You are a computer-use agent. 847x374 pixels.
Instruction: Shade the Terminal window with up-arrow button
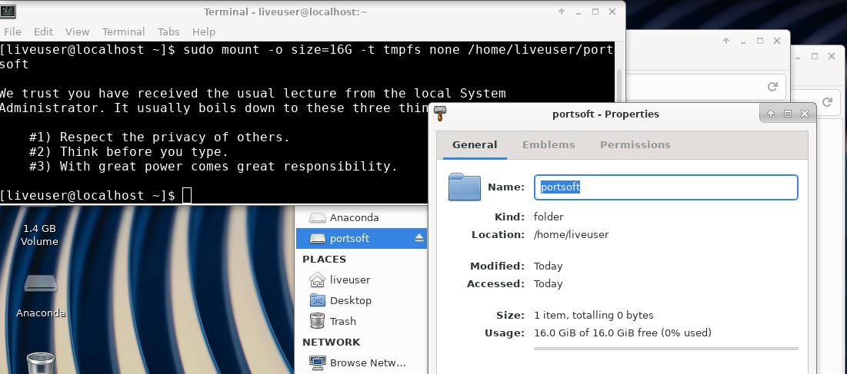[x=562, y=12]
